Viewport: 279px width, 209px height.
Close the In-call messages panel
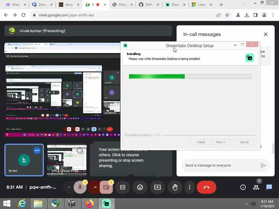pos(265,34)
